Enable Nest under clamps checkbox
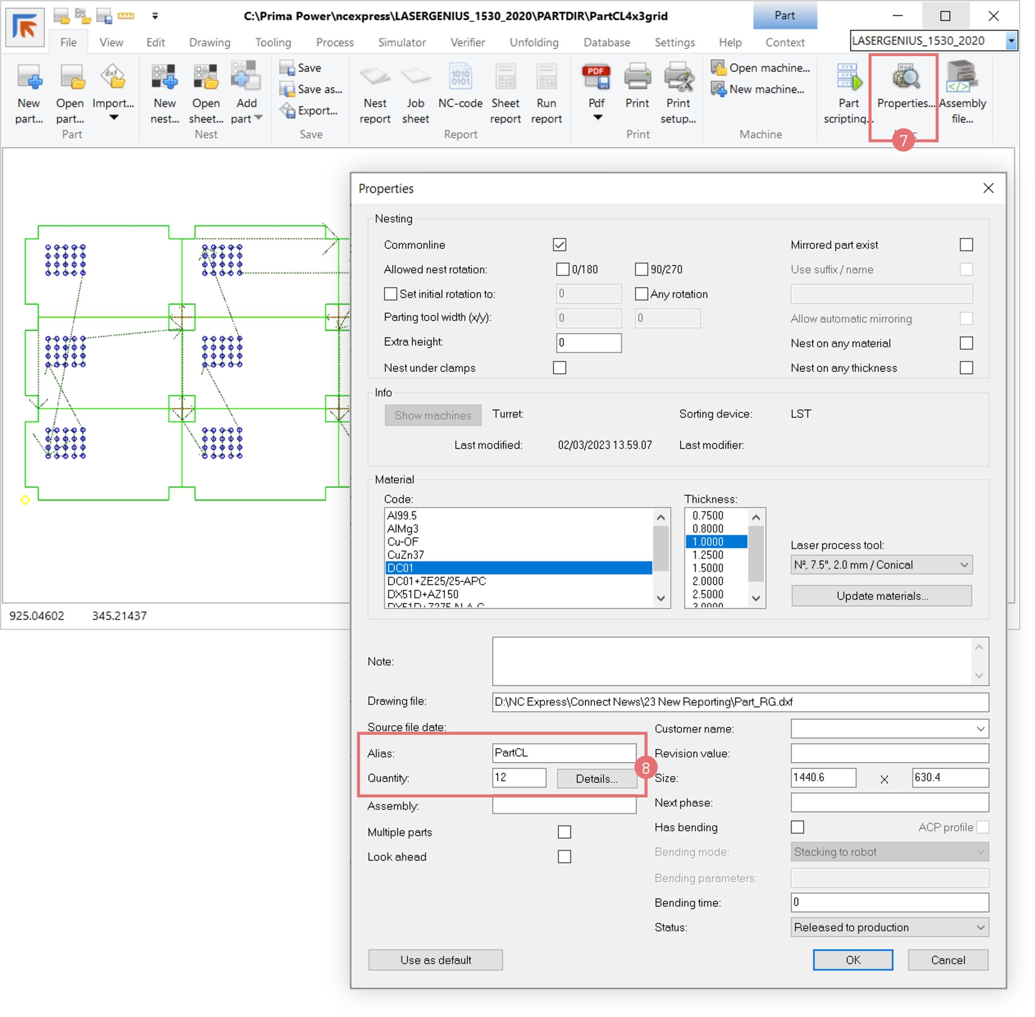This screenshot has height=1017, width=1035. [559, 368]
